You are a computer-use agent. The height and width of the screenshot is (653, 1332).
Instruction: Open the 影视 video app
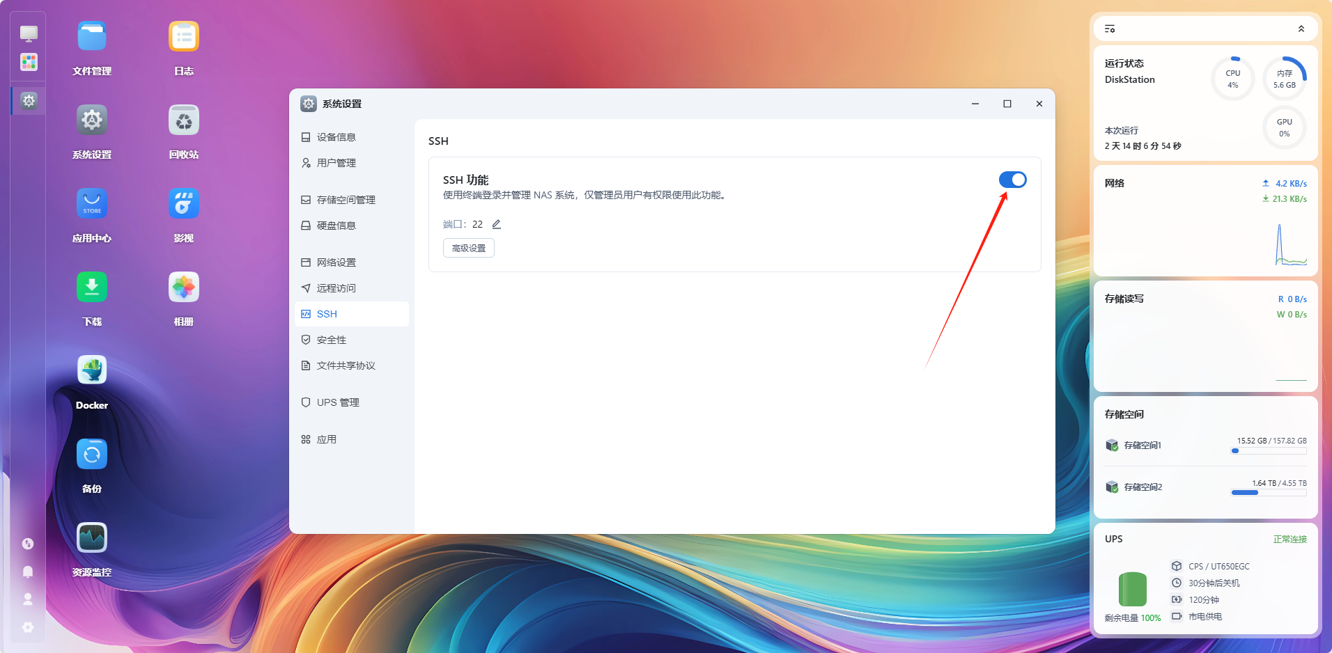point(184,203)
